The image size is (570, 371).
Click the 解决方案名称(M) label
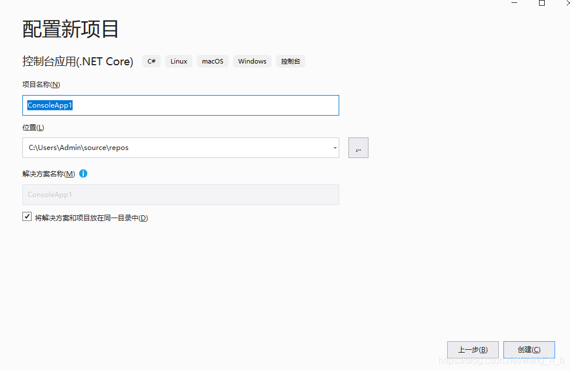coord(49,173)
